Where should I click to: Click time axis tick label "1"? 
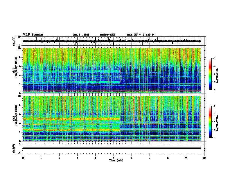pos(41,158)
